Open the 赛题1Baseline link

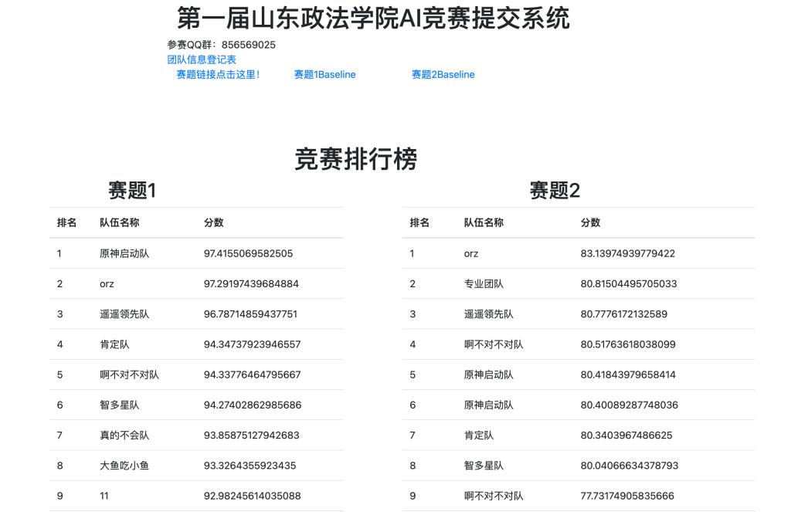(325, 75)
